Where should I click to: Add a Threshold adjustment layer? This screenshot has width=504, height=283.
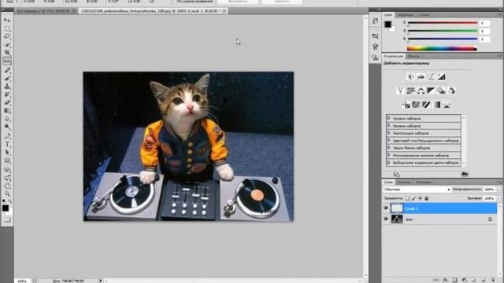coord(426,105)
